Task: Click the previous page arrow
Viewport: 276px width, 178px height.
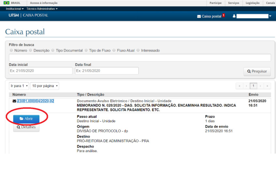Action: pyautogui.click(x=246, y=86)
